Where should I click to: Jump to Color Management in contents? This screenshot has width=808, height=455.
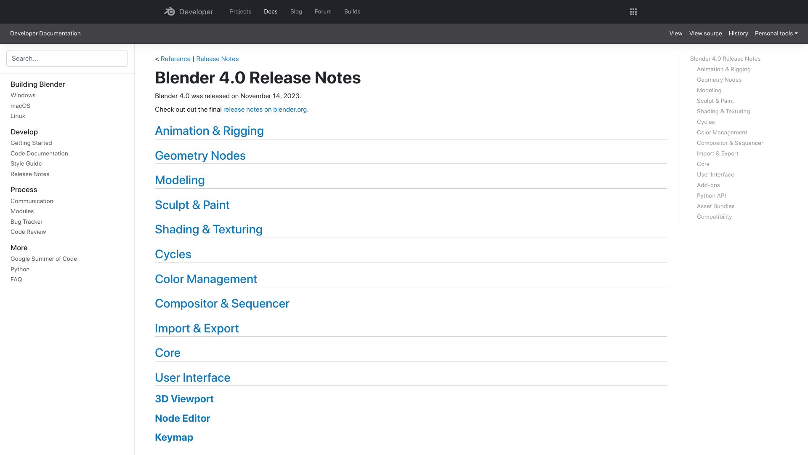click(x=722, y=133)
